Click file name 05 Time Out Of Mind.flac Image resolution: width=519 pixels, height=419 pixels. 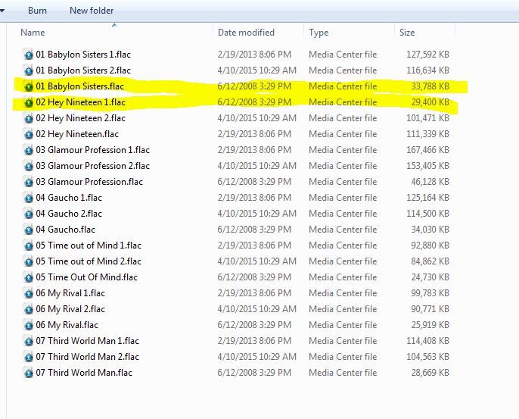pyautogui.click(x=87, y=277)
